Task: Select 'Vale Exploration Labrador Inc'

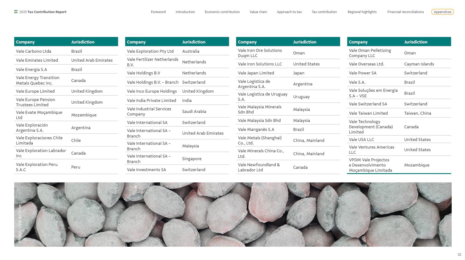Action: [x=41, y=153]
